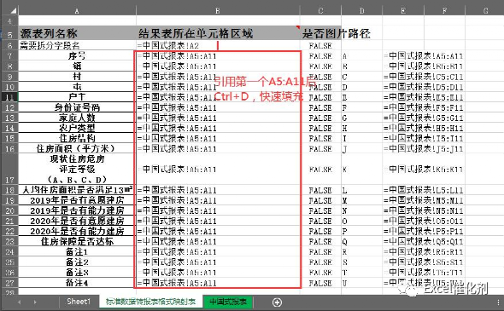Click FALSE in the 住房保障是否达标 row
Viewport: 504px width, 311px height.
coord(320,241)
